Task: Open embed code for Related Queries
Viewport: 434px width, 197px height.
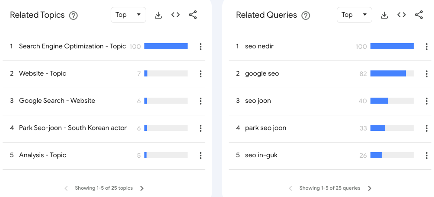Action: click(x=402, y=15)
